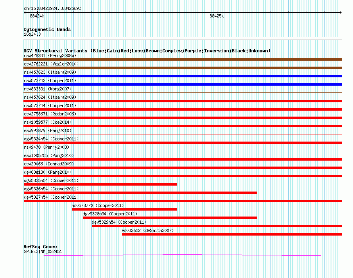
Task: Click red nsv457624 Itsara2009 loss bar
Action: coord(182,101)
